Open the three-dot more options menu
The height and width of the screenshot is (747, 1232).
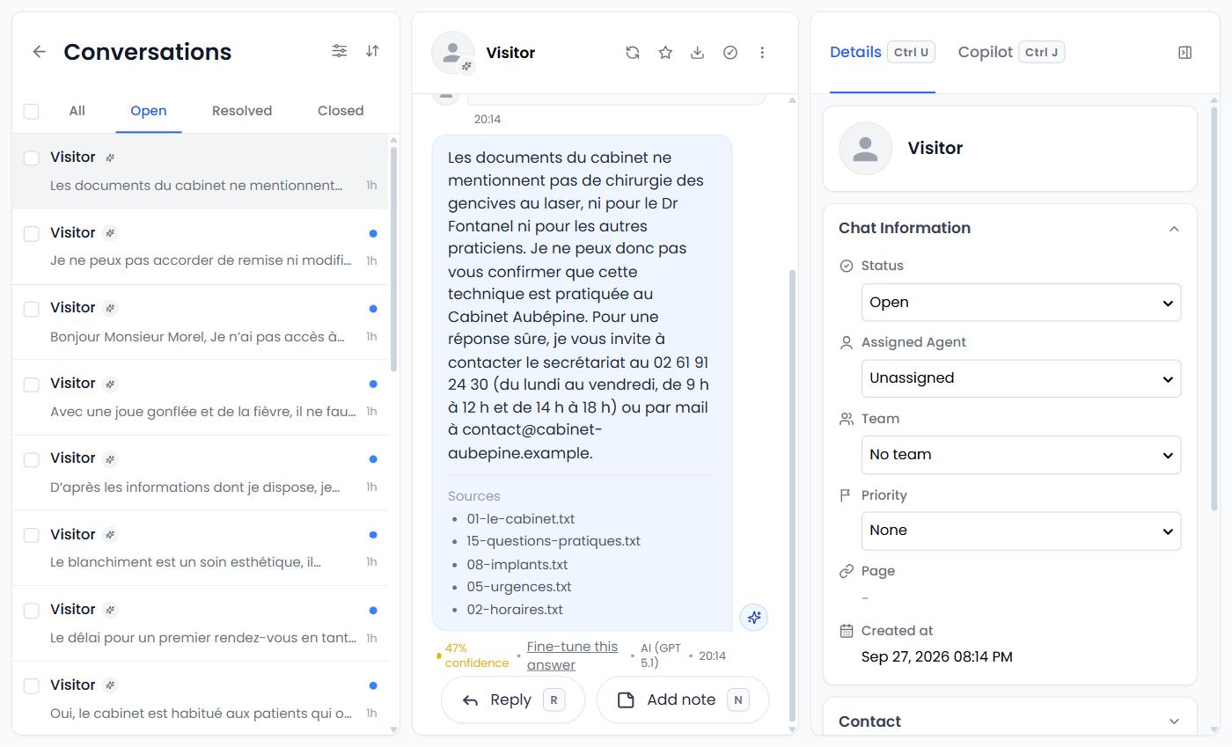(762, 53)
